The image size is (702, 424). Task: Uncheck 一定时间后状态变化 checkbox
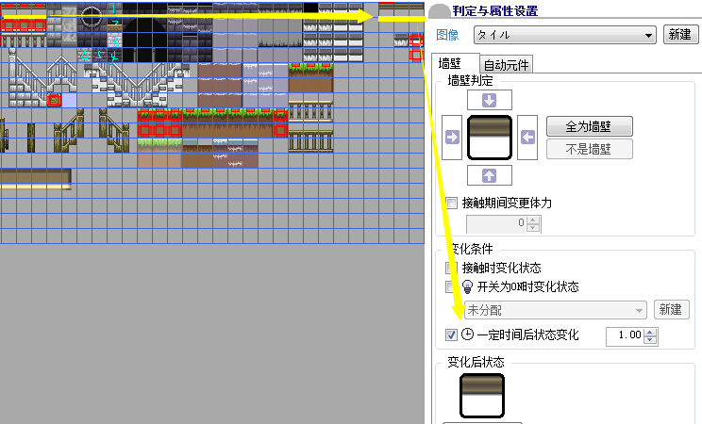click(x=451, y=334)
